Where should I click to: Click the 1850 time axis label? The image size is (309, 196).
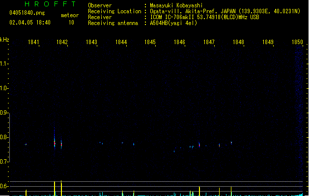[297, 42]
